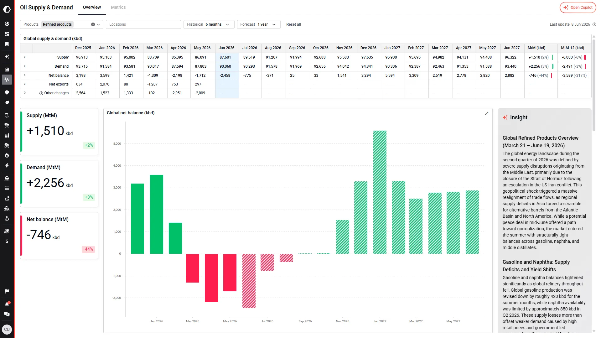
Task: Click the Open Copilot button
Action: (578, 8)
